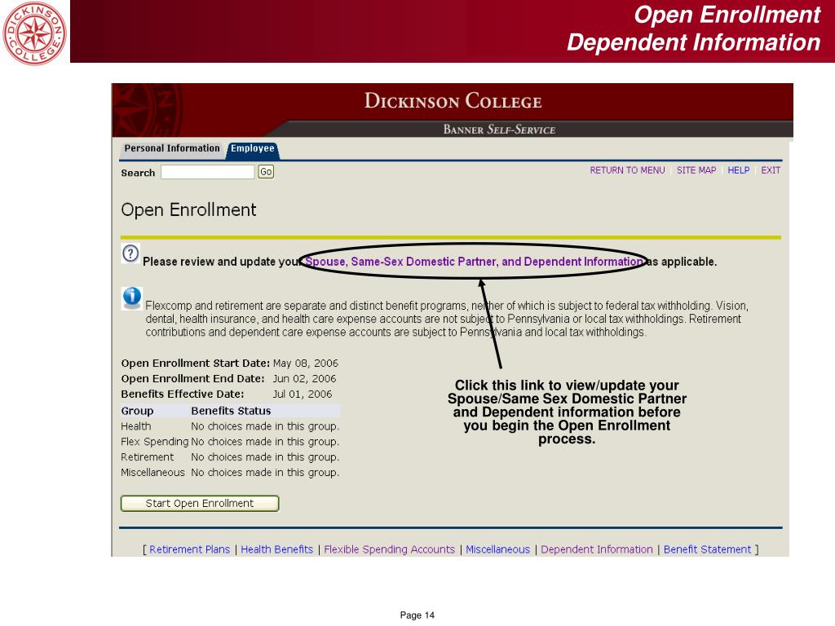The width and height of the screenshot is (835, 626).
Task: Click the blue information icon
Action: 131,297
